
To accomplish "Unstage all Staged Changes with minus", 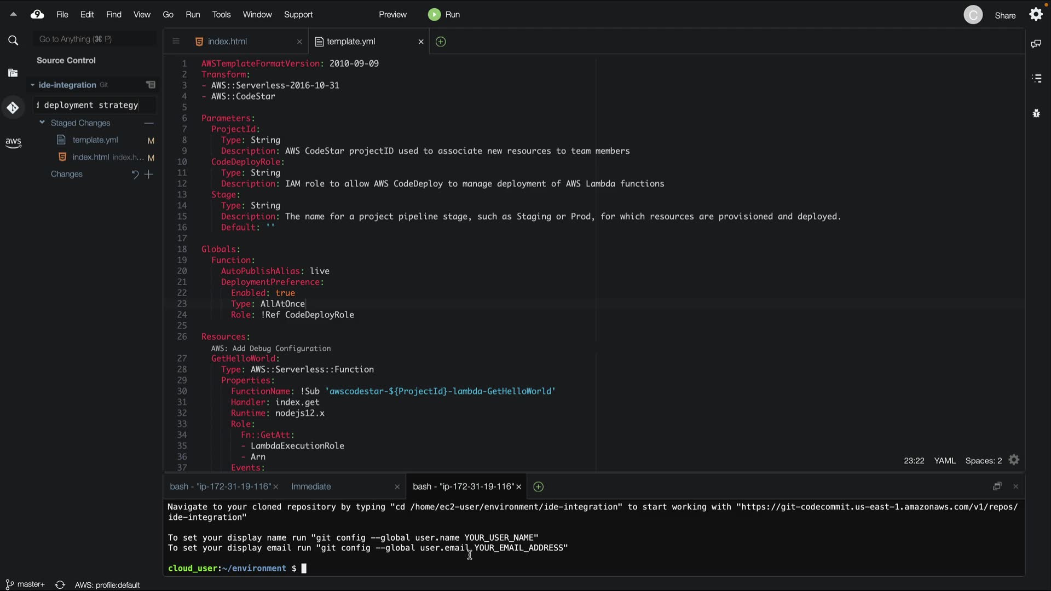I will tap(148, 123).
